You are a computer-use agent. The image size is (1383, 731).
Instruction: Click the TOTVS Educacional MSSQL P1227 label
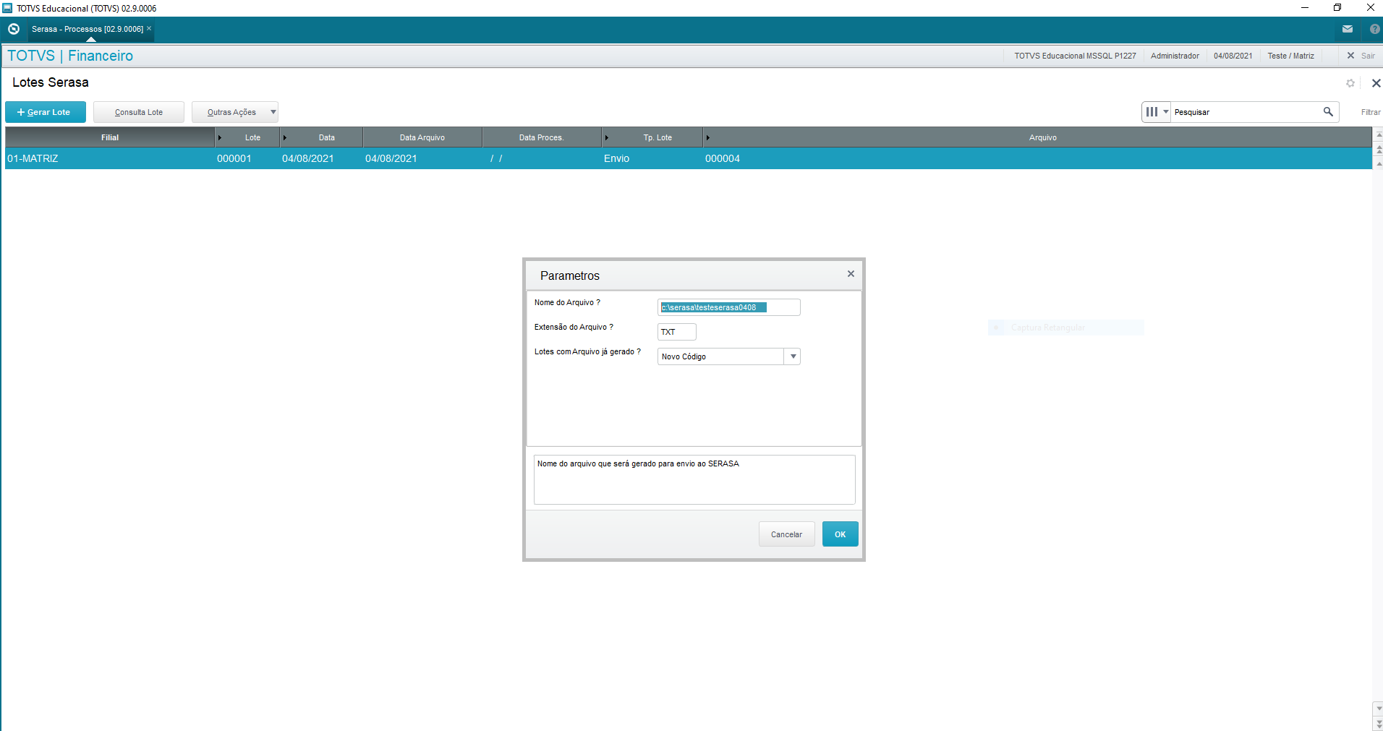1075,56
